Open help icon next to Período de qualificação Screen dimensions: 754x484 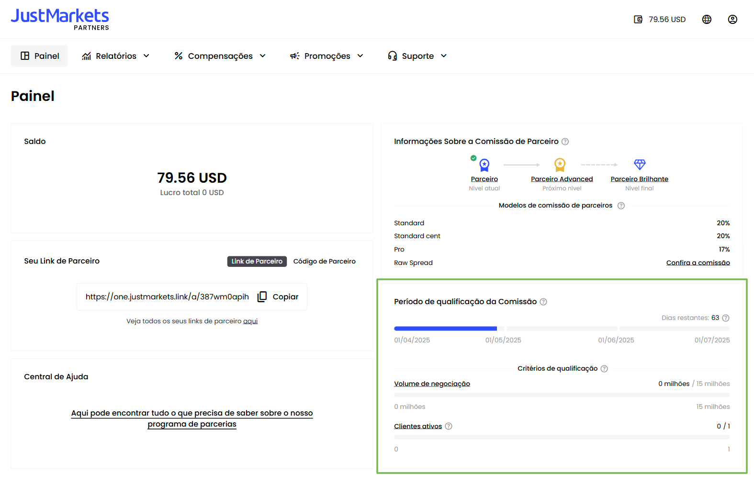click(x=543, y=302)
